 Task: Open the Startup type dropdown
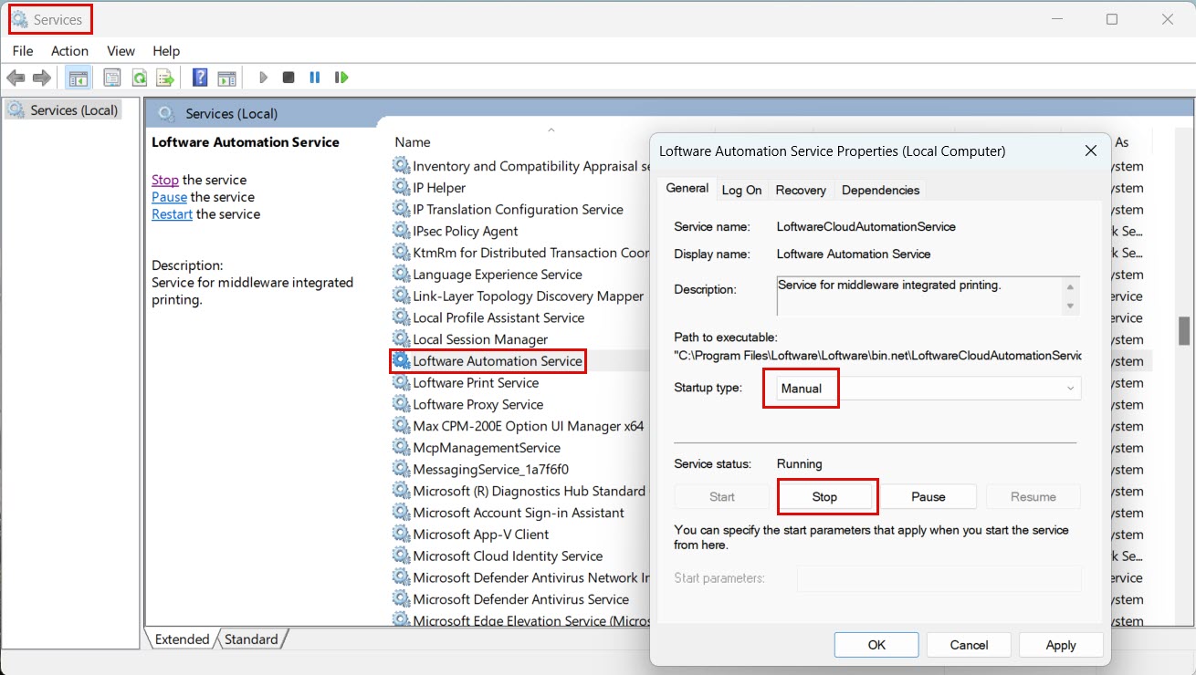[x=928, y=389]
